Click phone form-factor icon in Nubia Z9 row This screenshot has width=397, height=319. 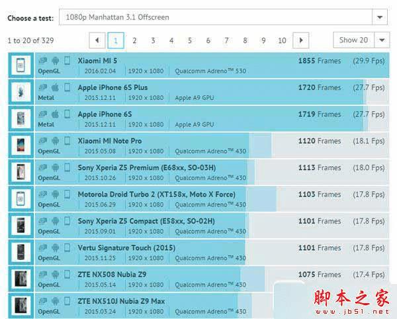(x=67, y=275)
